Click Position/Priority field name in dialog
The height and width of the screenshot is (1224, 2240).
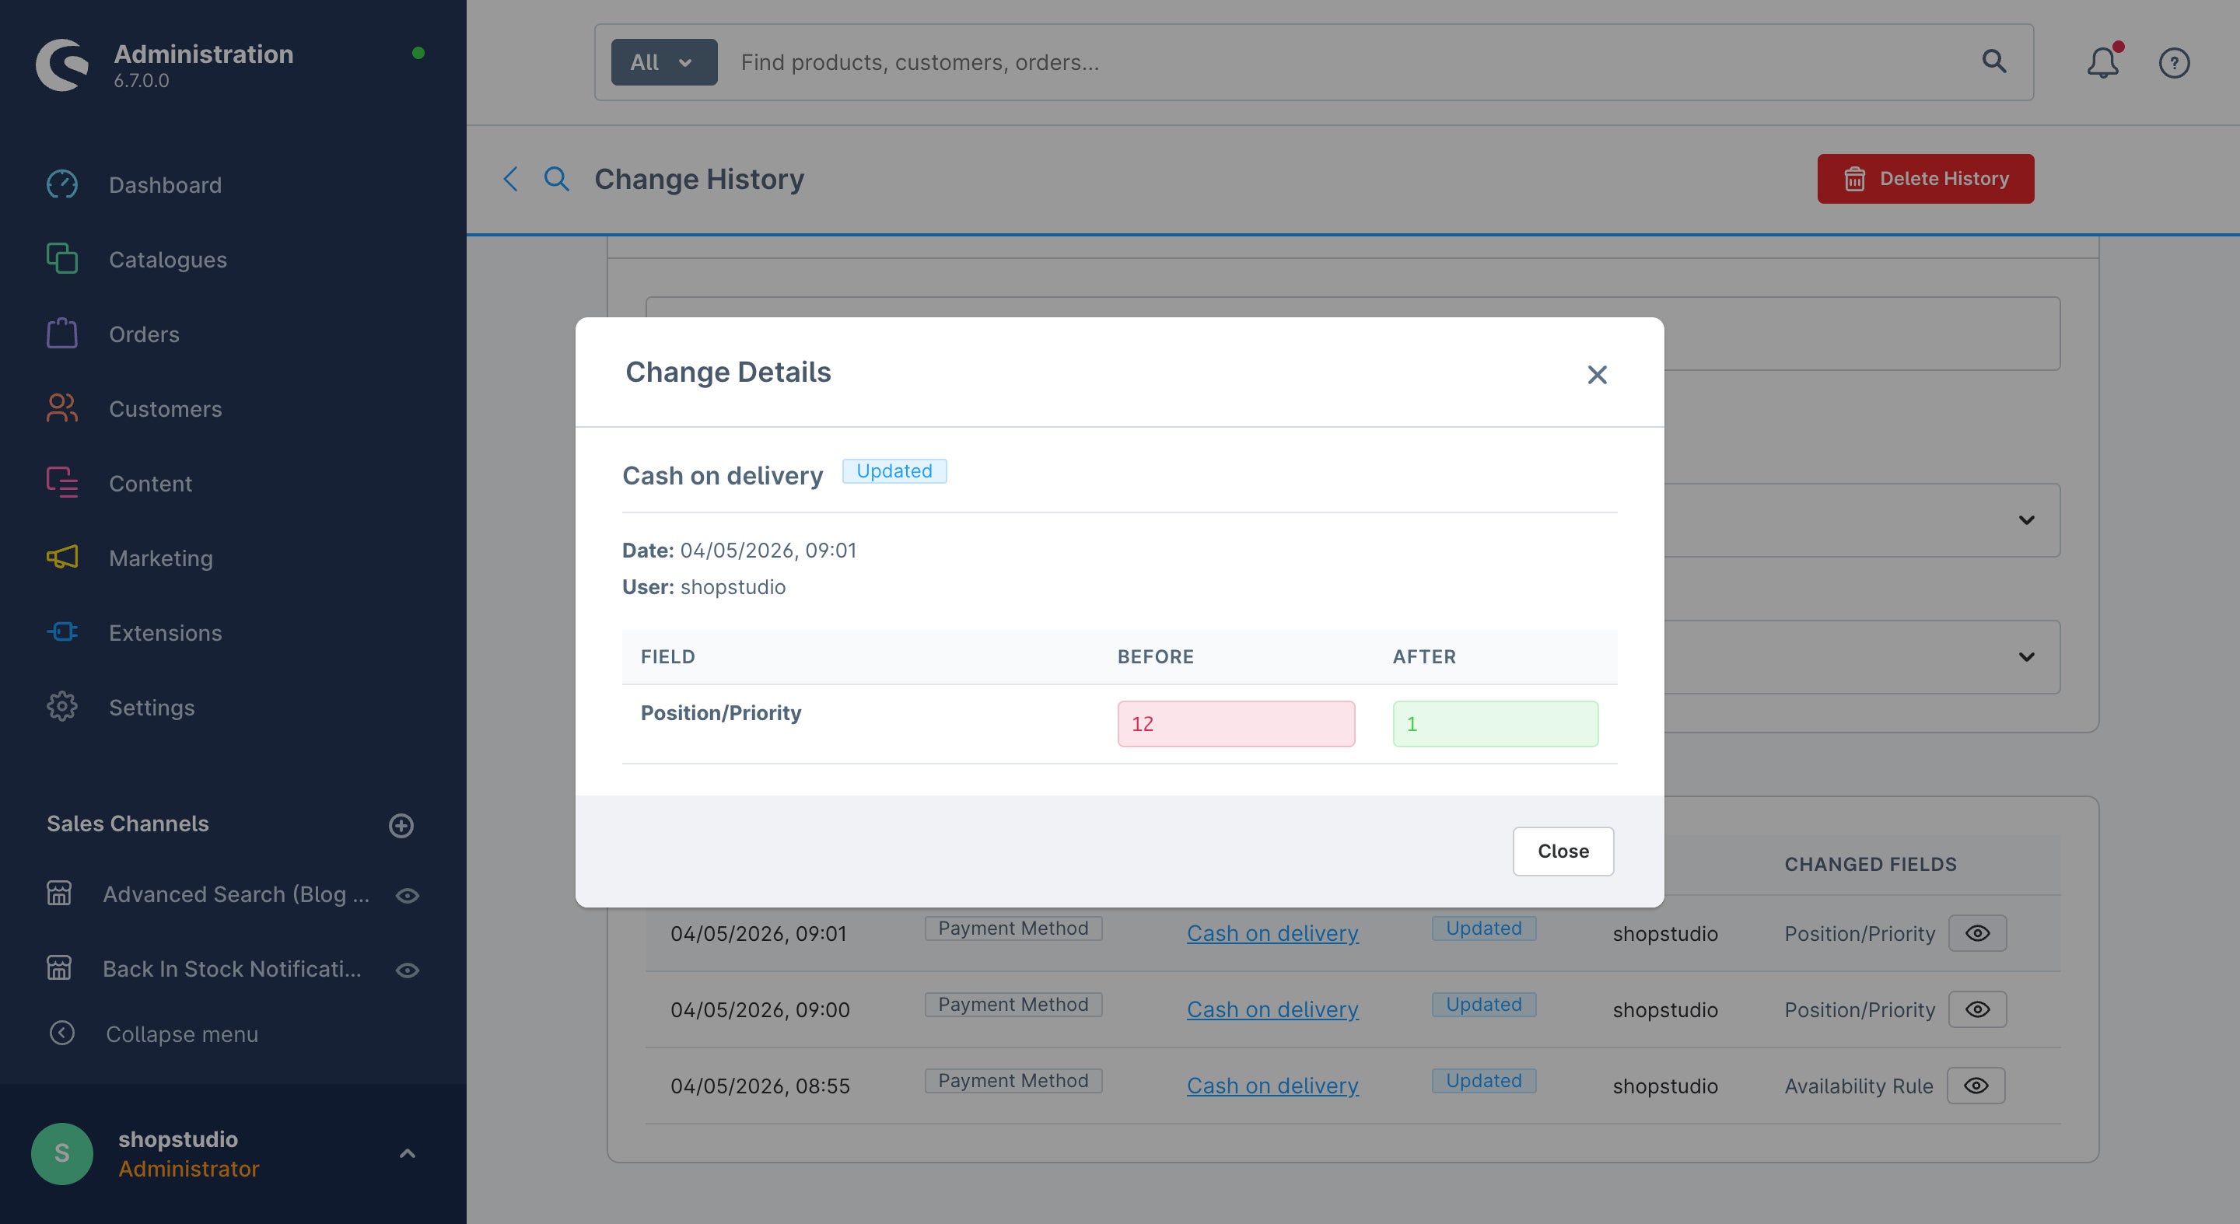[721, 713]
